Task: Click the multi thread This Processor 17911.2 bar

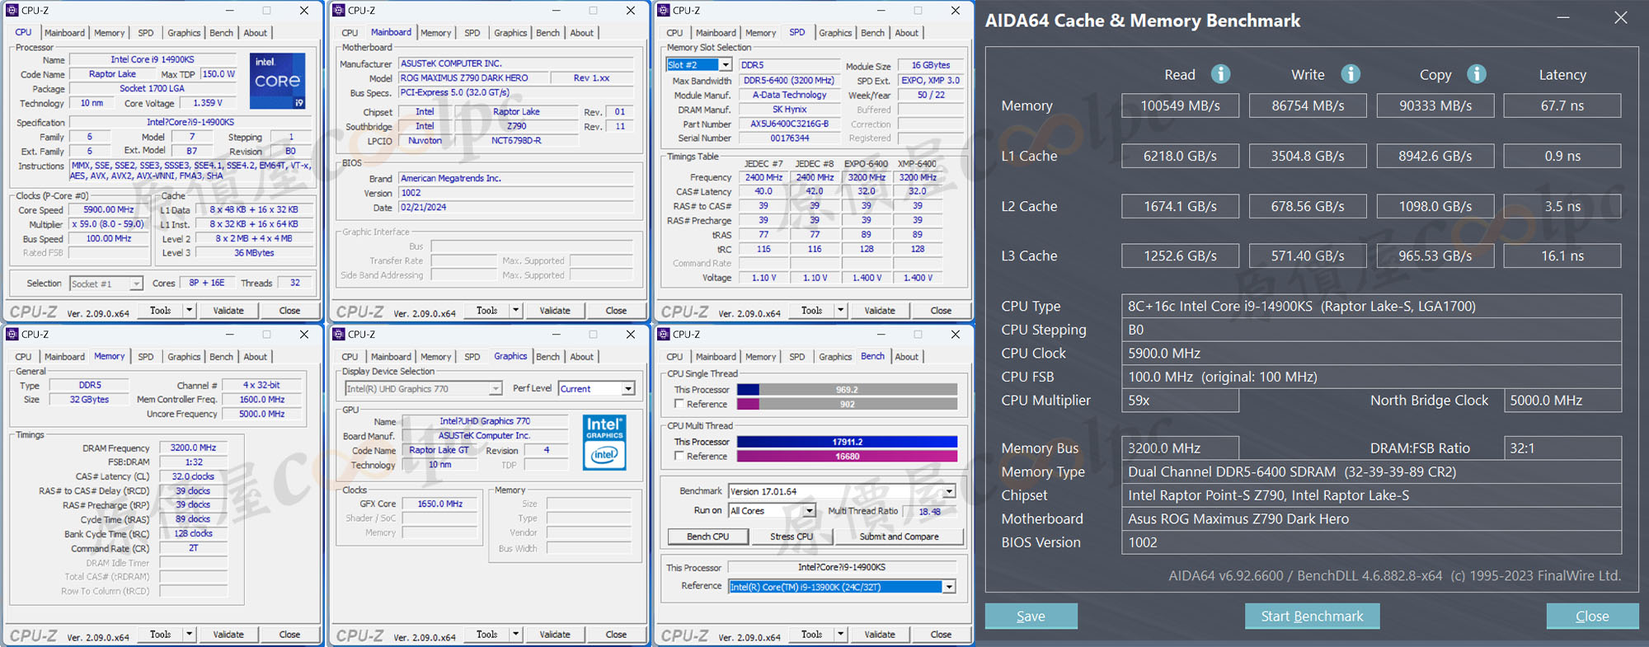Action: pos(847,442)
